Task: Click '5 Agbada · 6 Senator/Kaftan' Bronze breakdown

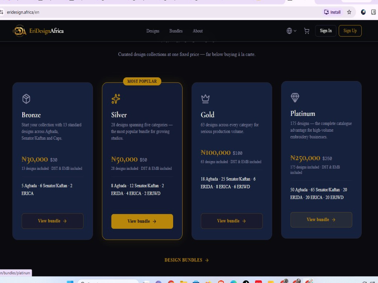Action: pos(47,189)
